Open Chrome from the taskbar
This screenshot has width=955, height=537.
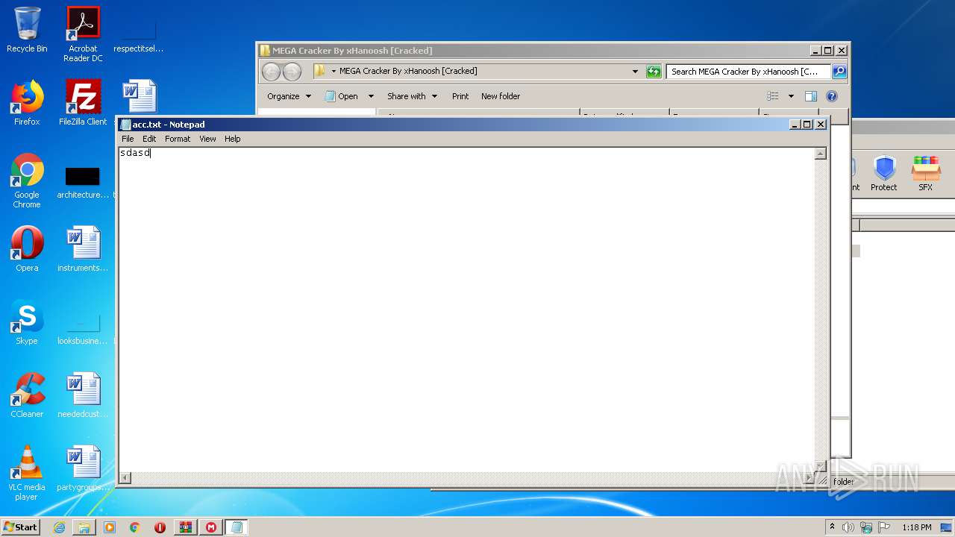point(135,527)
